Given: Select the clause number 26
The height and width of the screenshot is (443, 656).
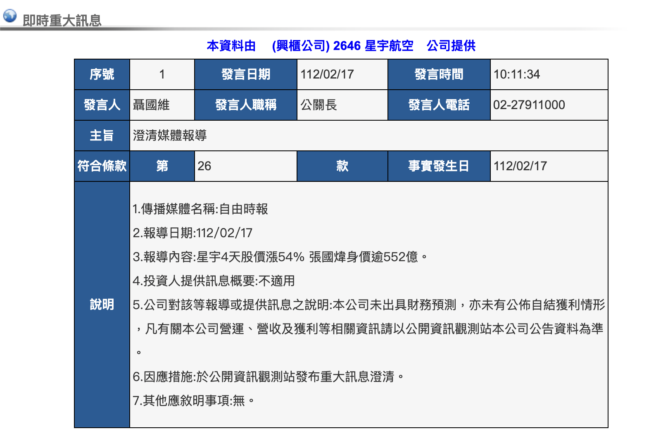Looking at the screenshot, I should pyautogui.click(x=204, y=166).
